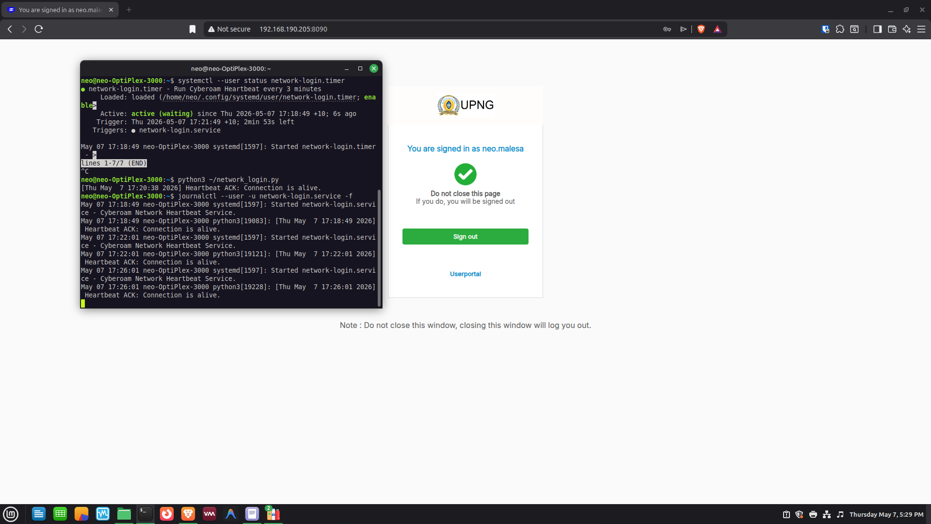The width and height of the screenshot is (931, 524).
Task: Toggle the browser sidebar panel icon
Action: (x=877, y=29)
